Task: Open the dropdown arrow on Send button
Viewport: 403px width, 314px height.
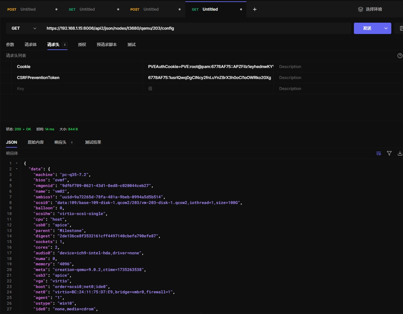Action: coord(386,28)
